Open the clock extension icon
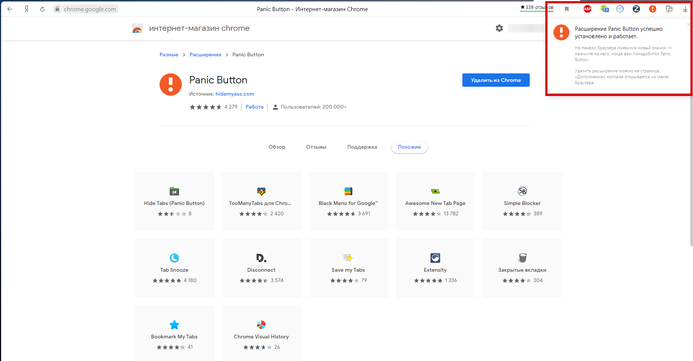The height and width of the screenshot is (361, 693). 620,9
